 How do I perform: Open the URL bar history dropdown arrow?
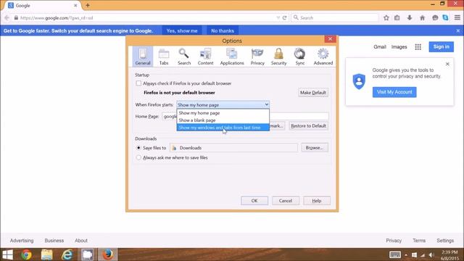[278, 17]
